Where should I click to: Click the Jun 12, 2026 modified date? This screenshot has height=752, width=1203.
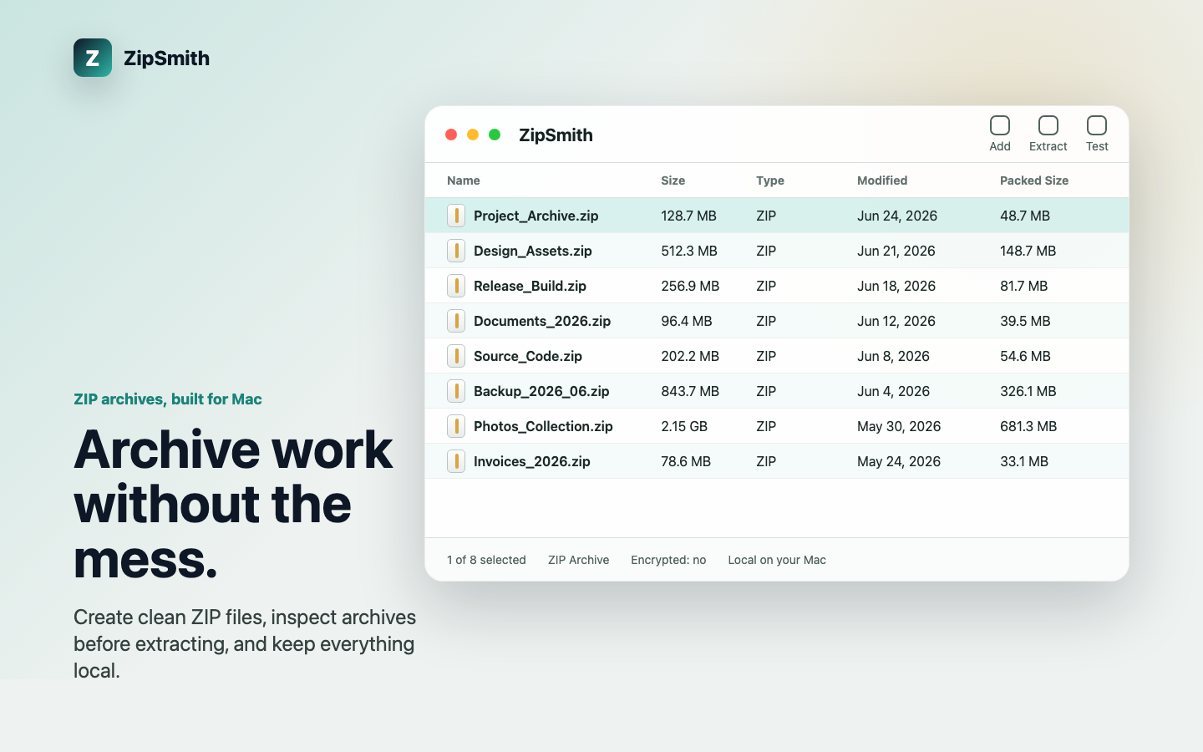[x=896, y=321]
